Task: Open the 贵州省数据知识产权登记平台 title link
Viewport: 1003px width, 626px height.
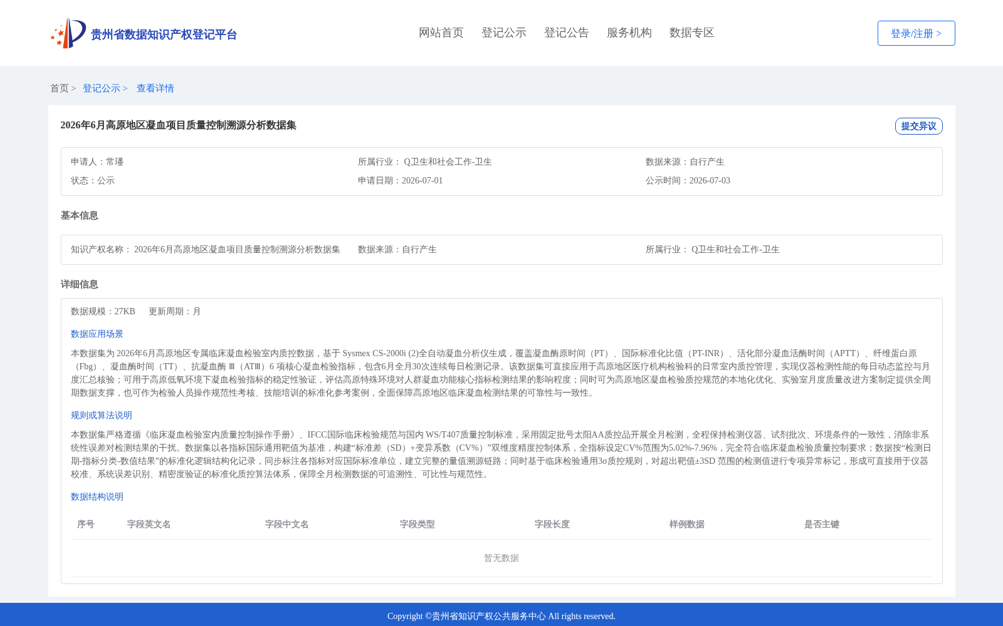Action: tap(164, 34)
